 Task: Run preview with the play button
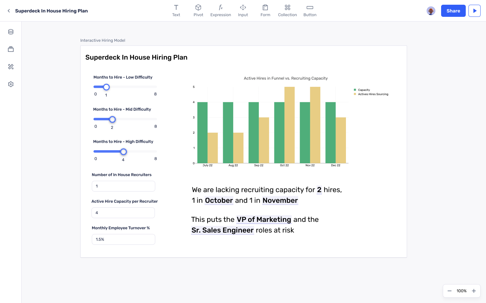475,11
